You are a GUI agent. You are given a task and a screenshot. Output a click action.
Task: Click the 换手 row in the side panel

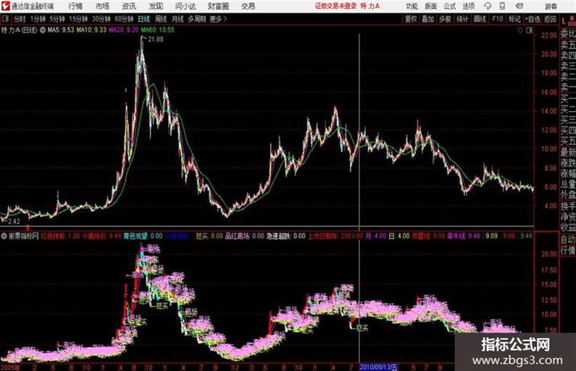coord(568,206)
